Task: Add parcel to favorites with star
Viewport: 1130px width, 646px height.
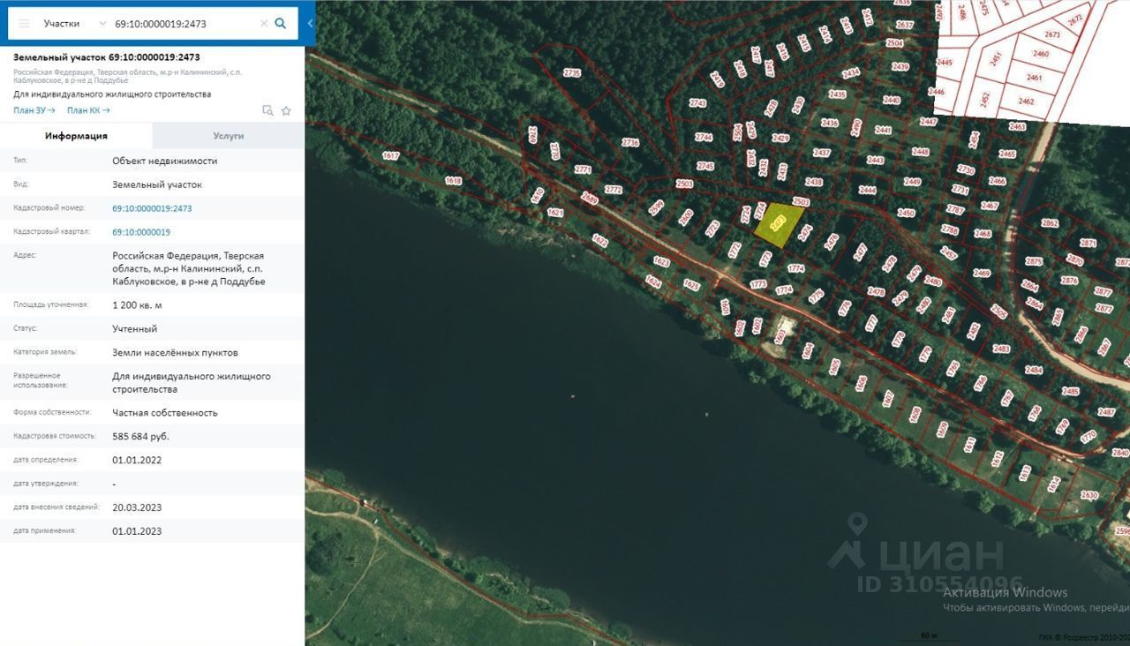Action: click(x=286, y=111)
